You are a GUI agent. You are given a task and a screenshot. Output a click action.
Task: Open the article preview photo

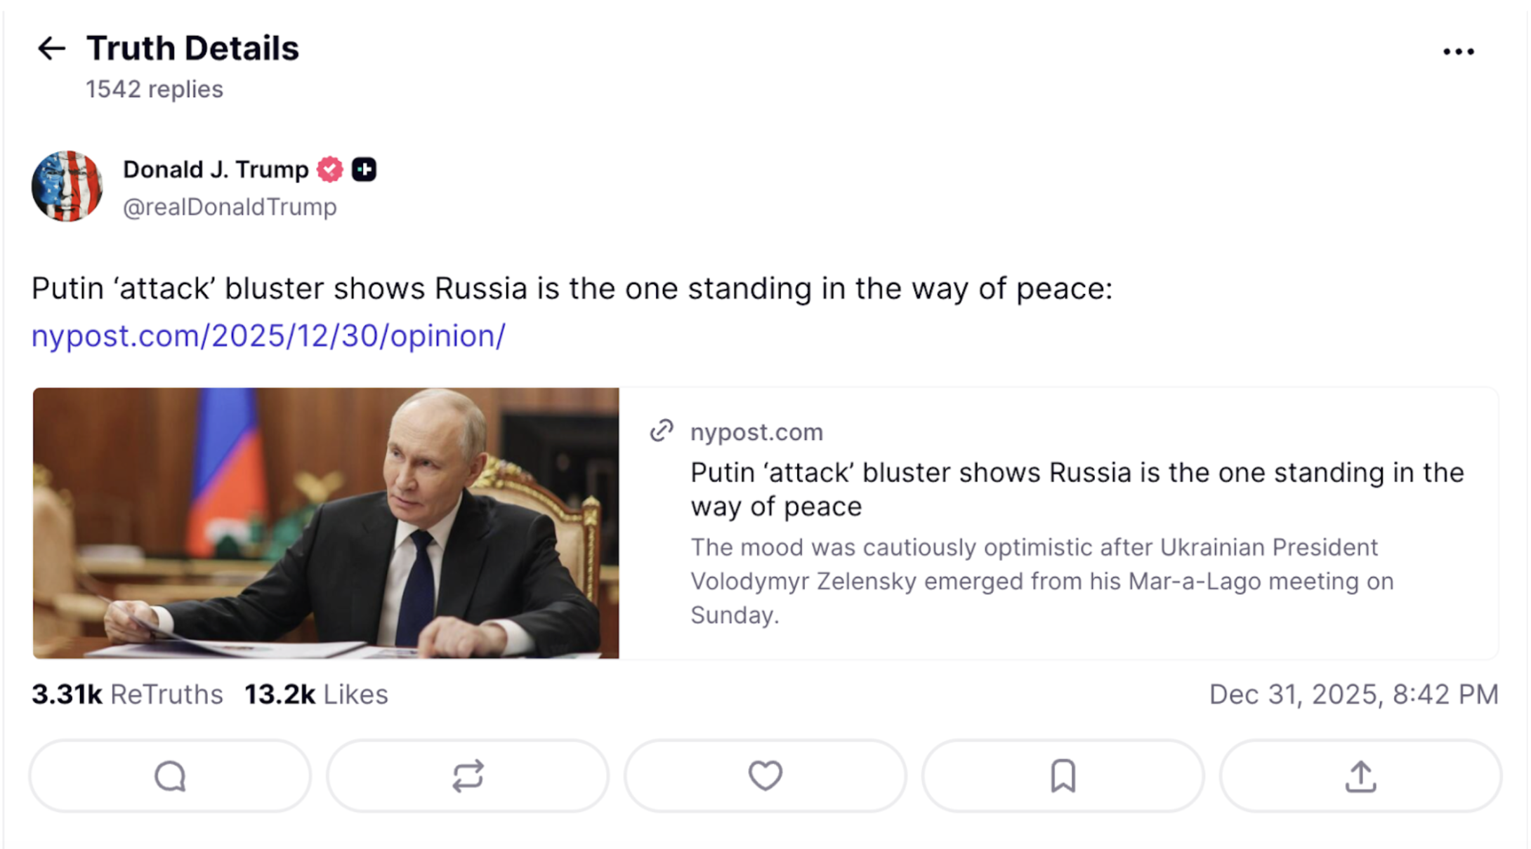326,523
